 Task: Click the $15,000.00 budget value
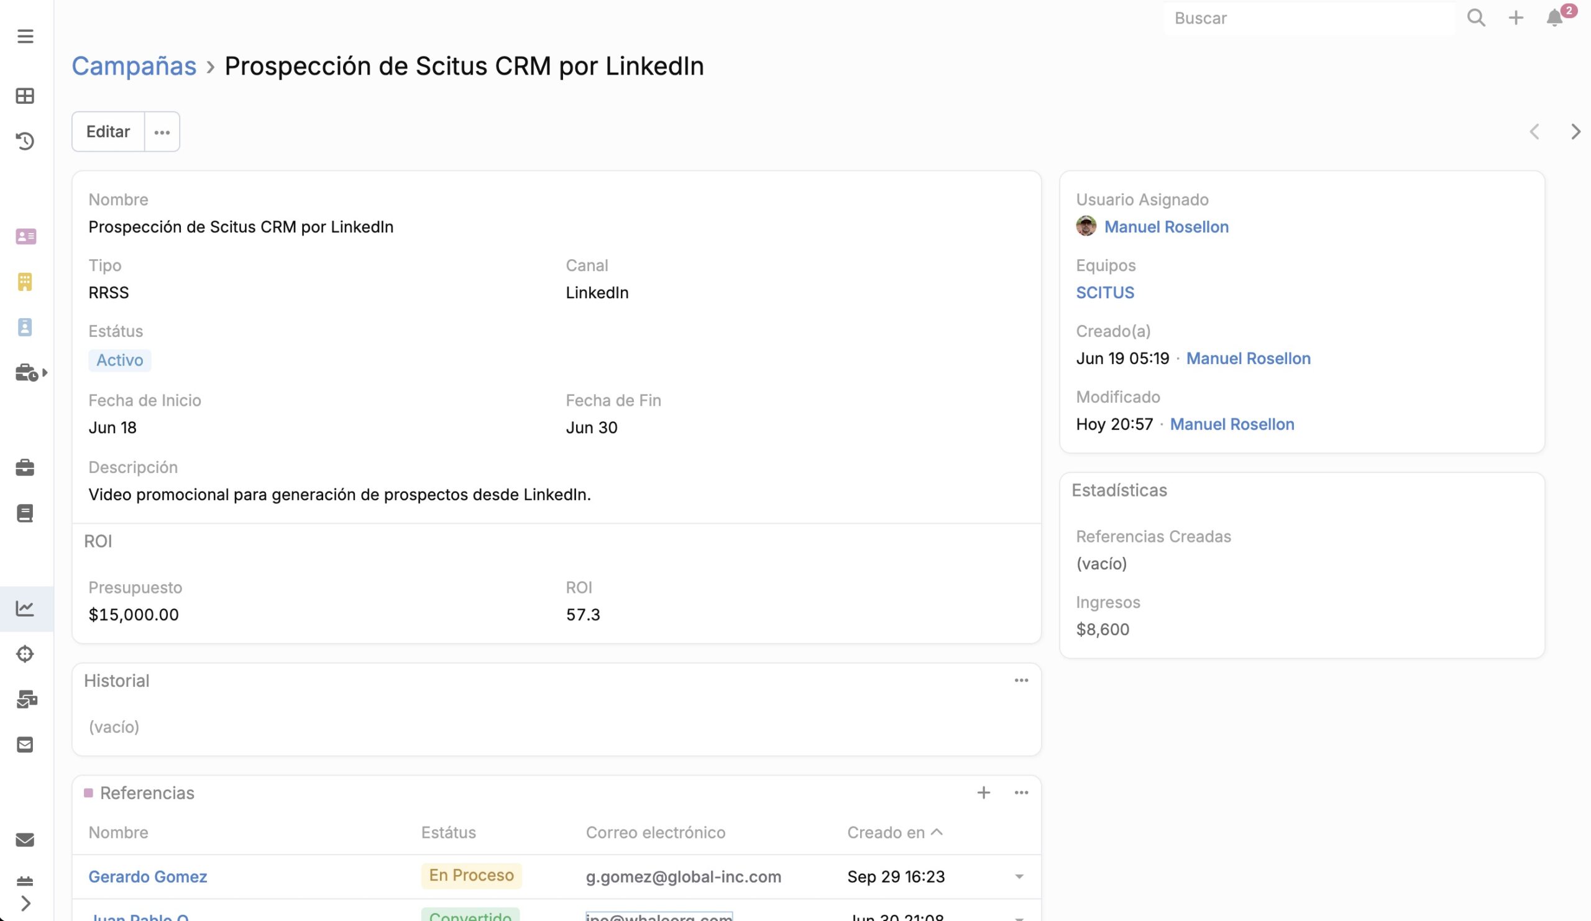tap(134, 615)
